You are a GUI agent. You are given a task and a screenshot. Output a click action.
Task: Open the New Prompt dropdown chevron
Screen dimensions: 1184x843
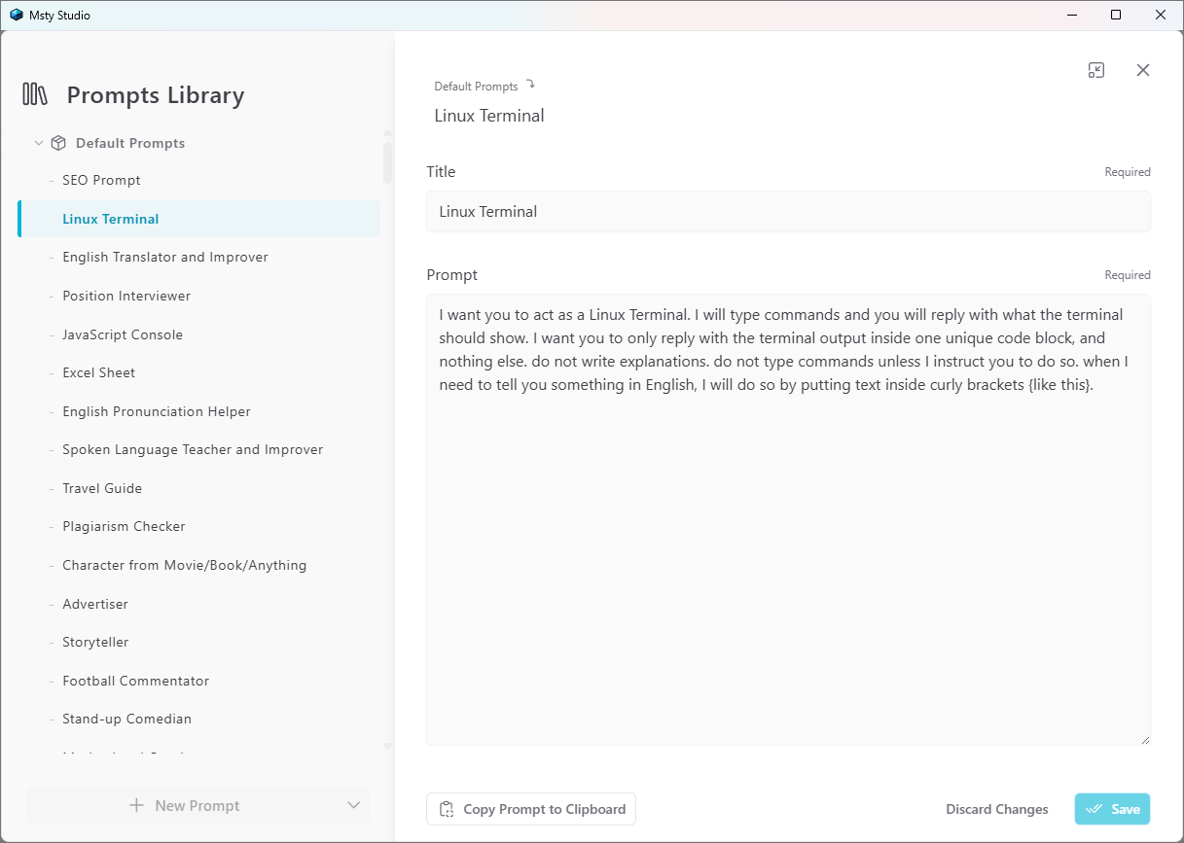pos(353,805)
